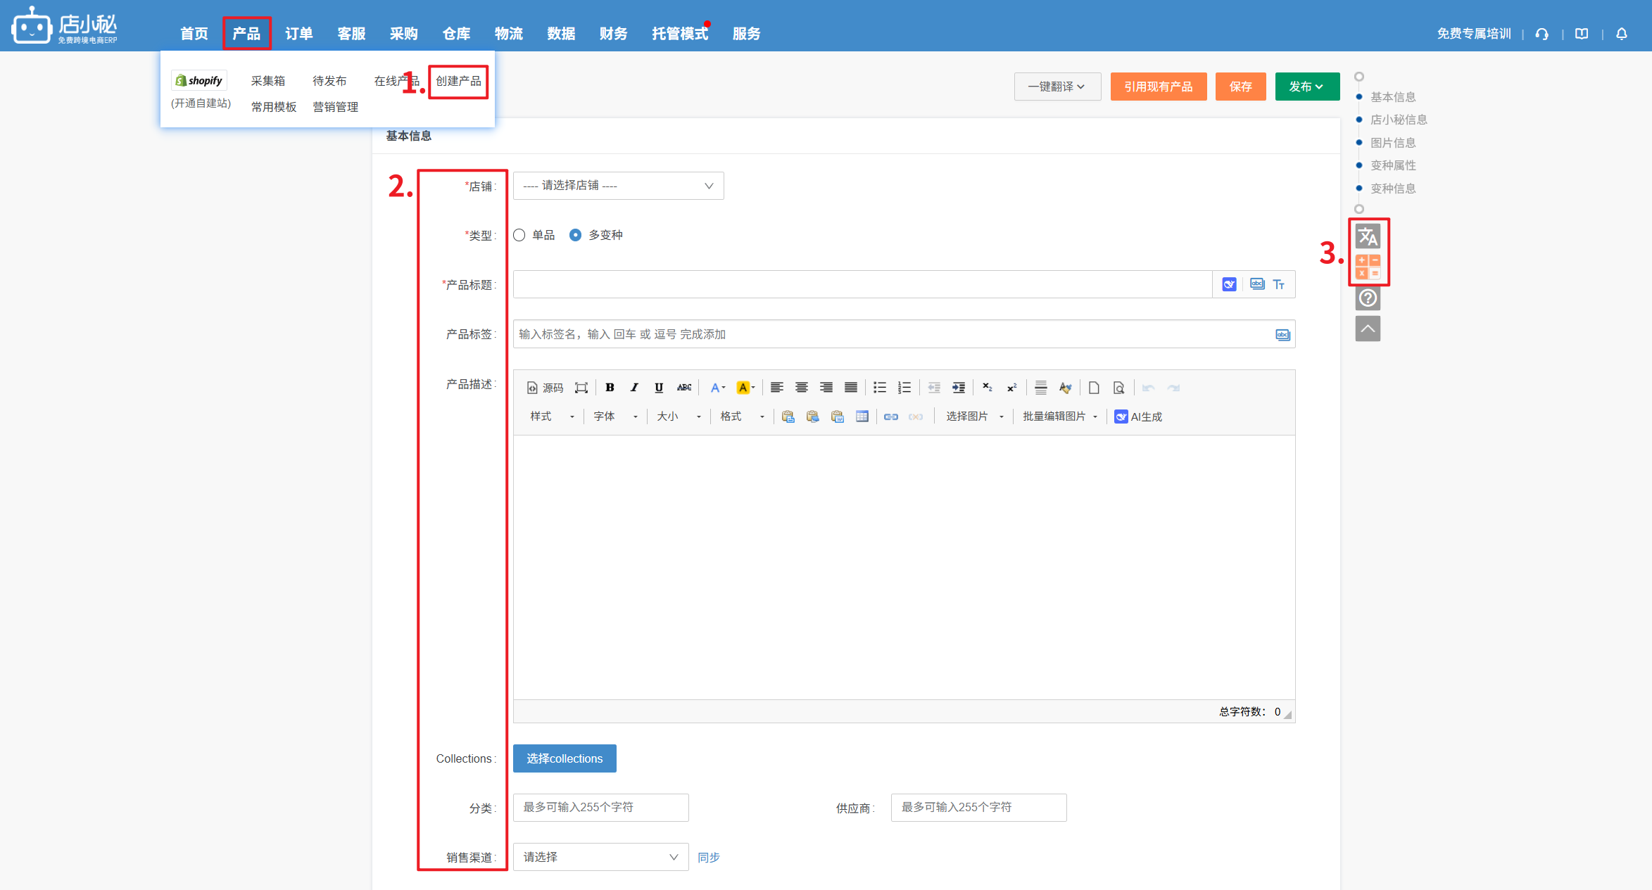1652x890 pixels.
Task: Open text background color picker
Action: pos(745,388)
